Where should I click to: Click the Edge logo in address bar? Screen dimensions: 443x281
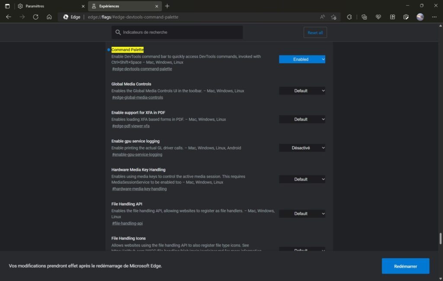click(66, 17)
